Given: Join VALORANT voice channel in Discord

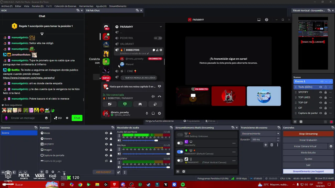Looking at the screenshot, I should 127,44.
